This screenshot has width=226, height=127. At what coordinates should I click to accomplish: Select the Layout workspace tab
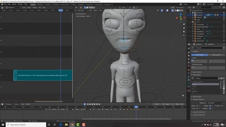pos(33,5)
